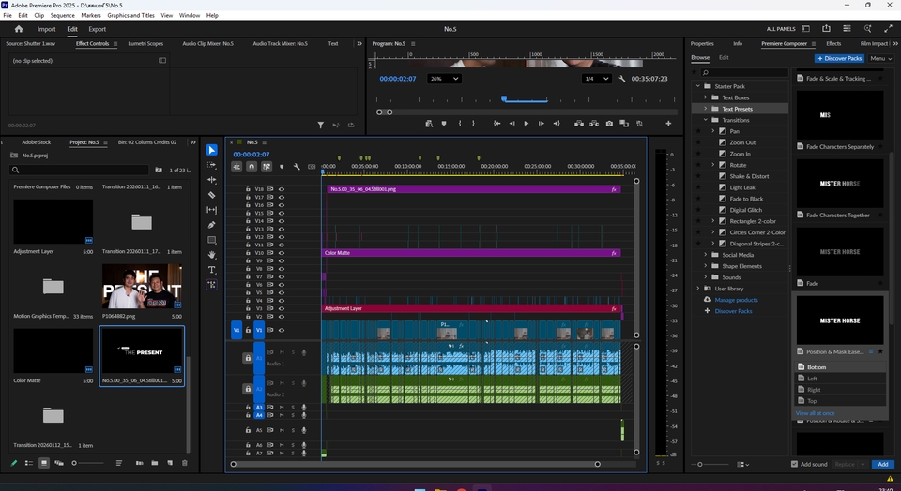This screenshot has width=901, height=491.
Task: Select the Pen tool
Action: (x=212, y=225)
